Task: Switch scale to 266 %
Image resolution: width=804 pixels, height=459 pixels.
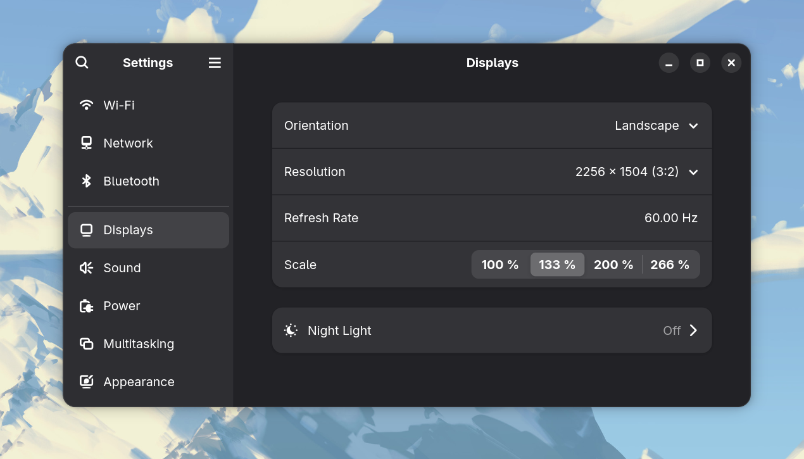Action: [x=670, y=265]
